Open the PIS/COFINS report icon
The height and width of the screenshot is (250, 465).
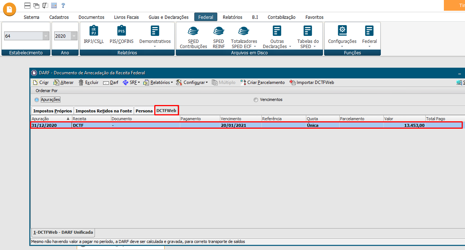tap(121, 31)
